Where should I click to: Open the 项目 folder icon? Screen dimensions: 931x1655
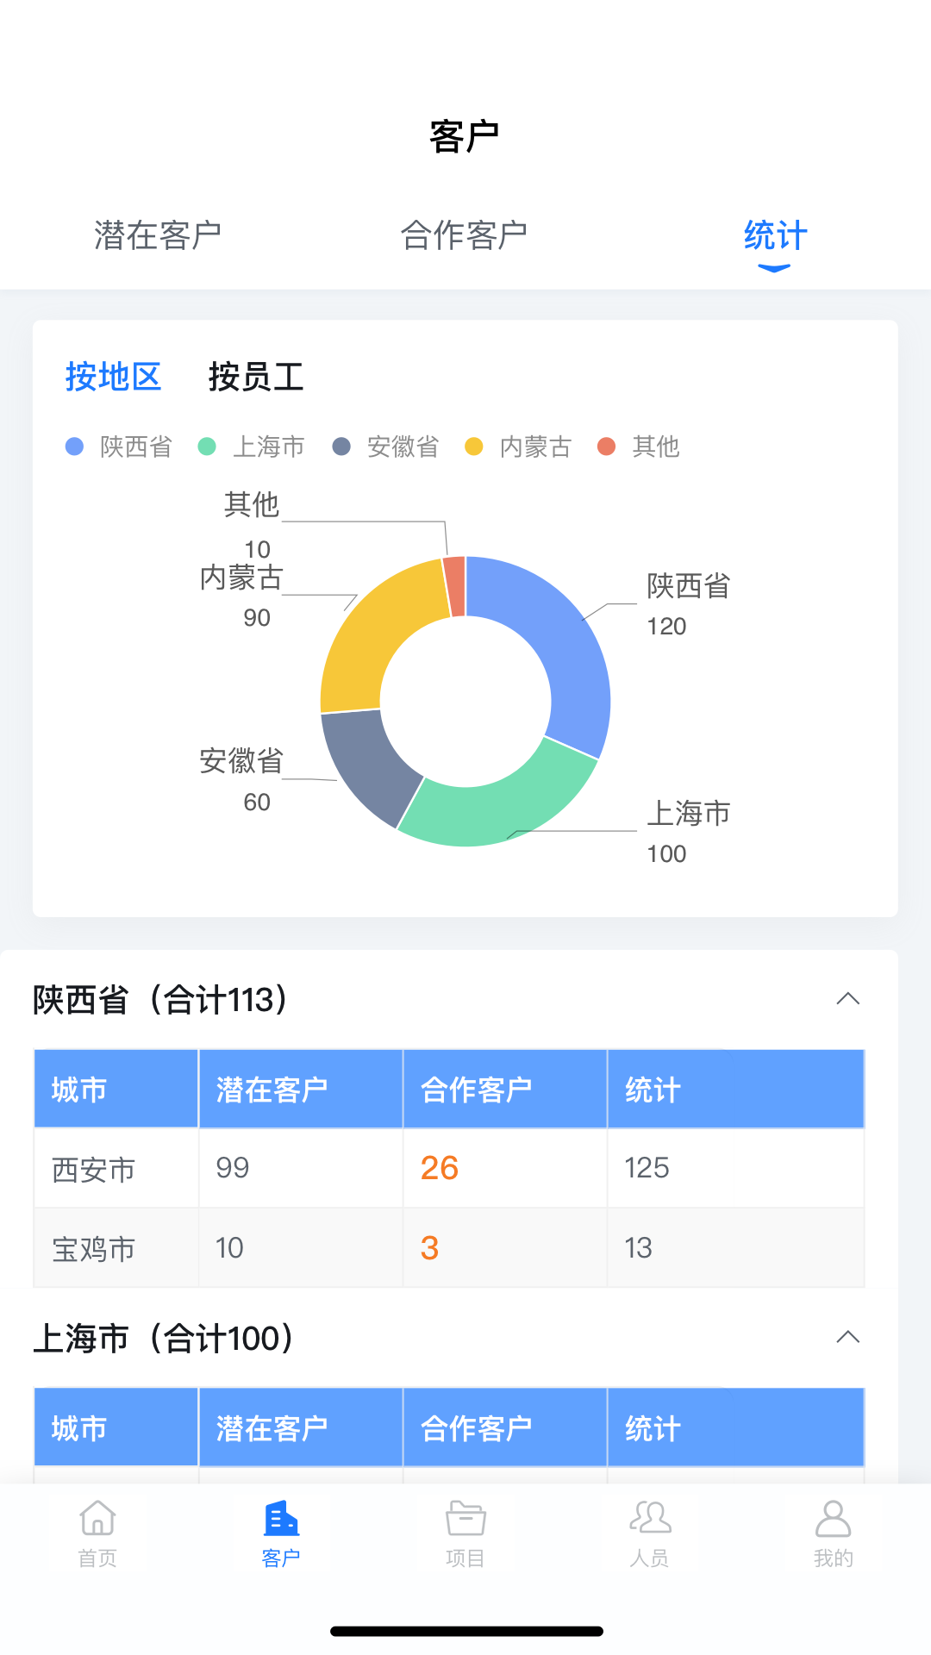[465, 1521]
